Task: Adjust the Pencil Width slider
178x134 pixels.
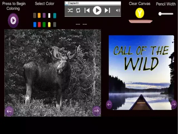Action: coord(166,14)
